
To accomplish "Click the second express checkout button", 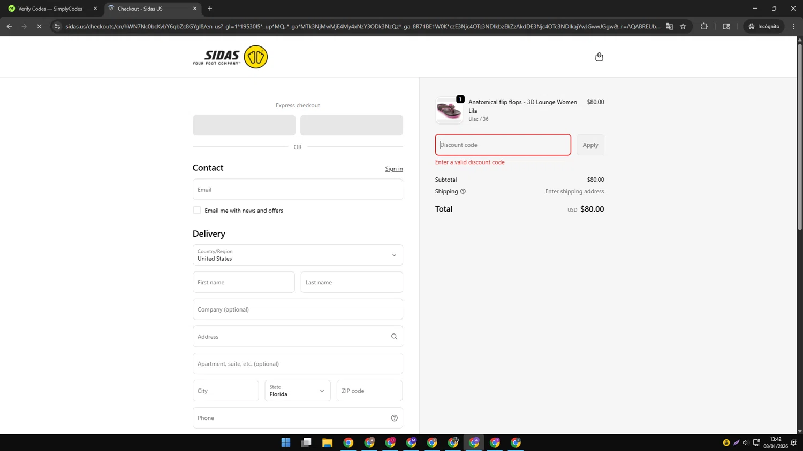I will (352, 125).
